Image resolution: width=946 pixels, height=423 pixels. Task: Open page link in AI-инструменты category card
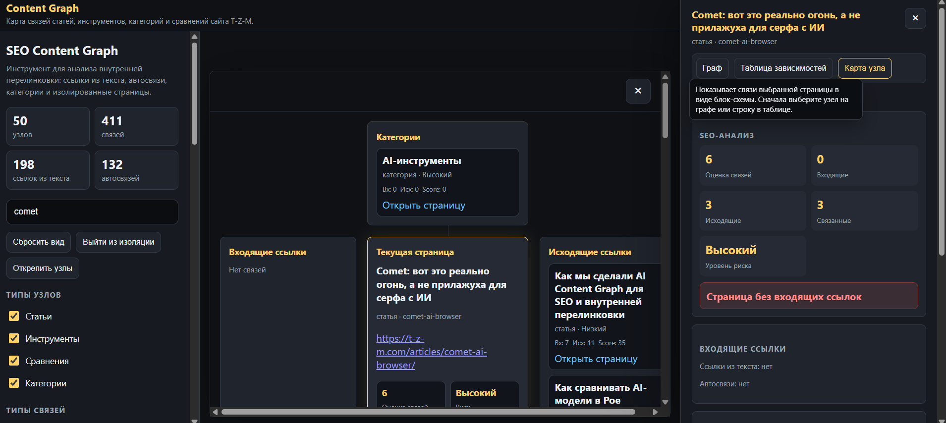pos(424,205)
